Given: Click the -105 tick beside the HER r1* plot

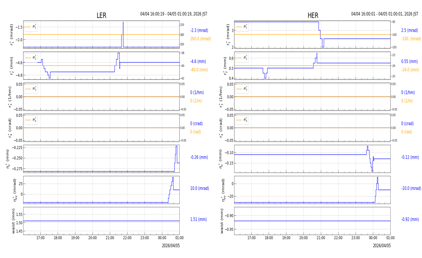Looking at the screenshot, I should click(x=394, y=47).
